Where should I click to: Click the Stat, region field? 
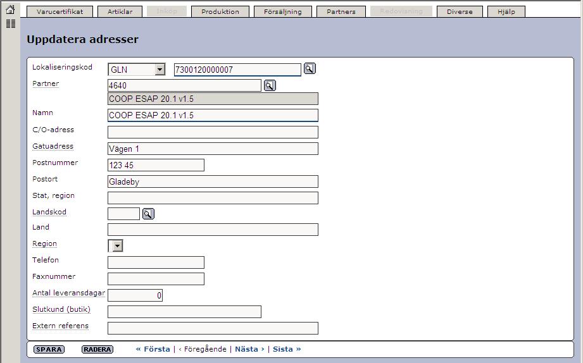(213, 198)
